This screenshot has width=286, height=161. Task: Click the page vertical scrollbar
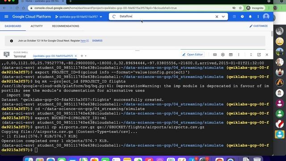pyautogui.click(x=272, y=34)
